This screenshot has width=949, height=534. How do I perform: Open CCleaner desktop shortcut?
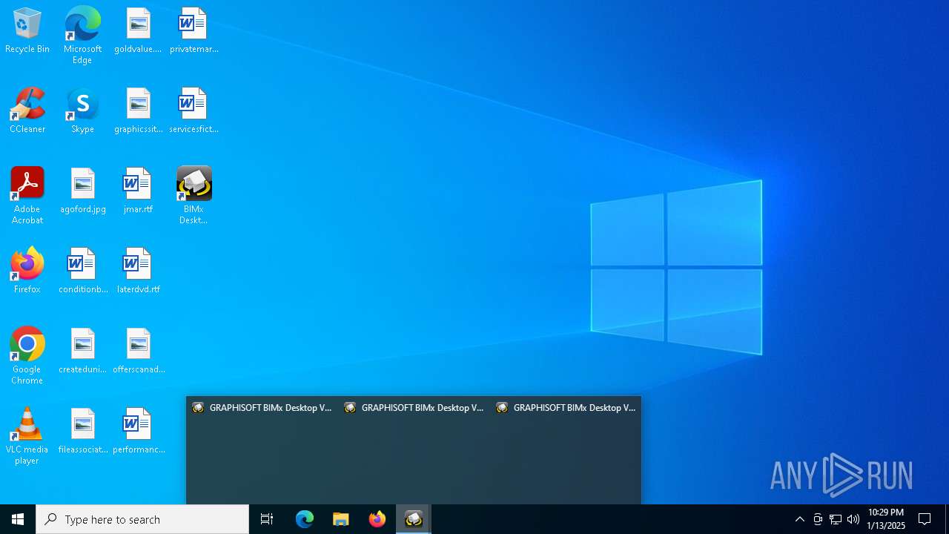pos(27,111)
